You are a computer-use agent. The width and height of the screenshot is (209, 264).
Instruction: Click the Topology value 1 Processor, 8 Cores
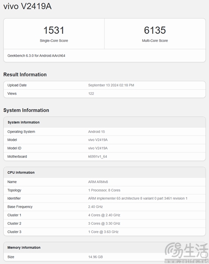(104, 190)
